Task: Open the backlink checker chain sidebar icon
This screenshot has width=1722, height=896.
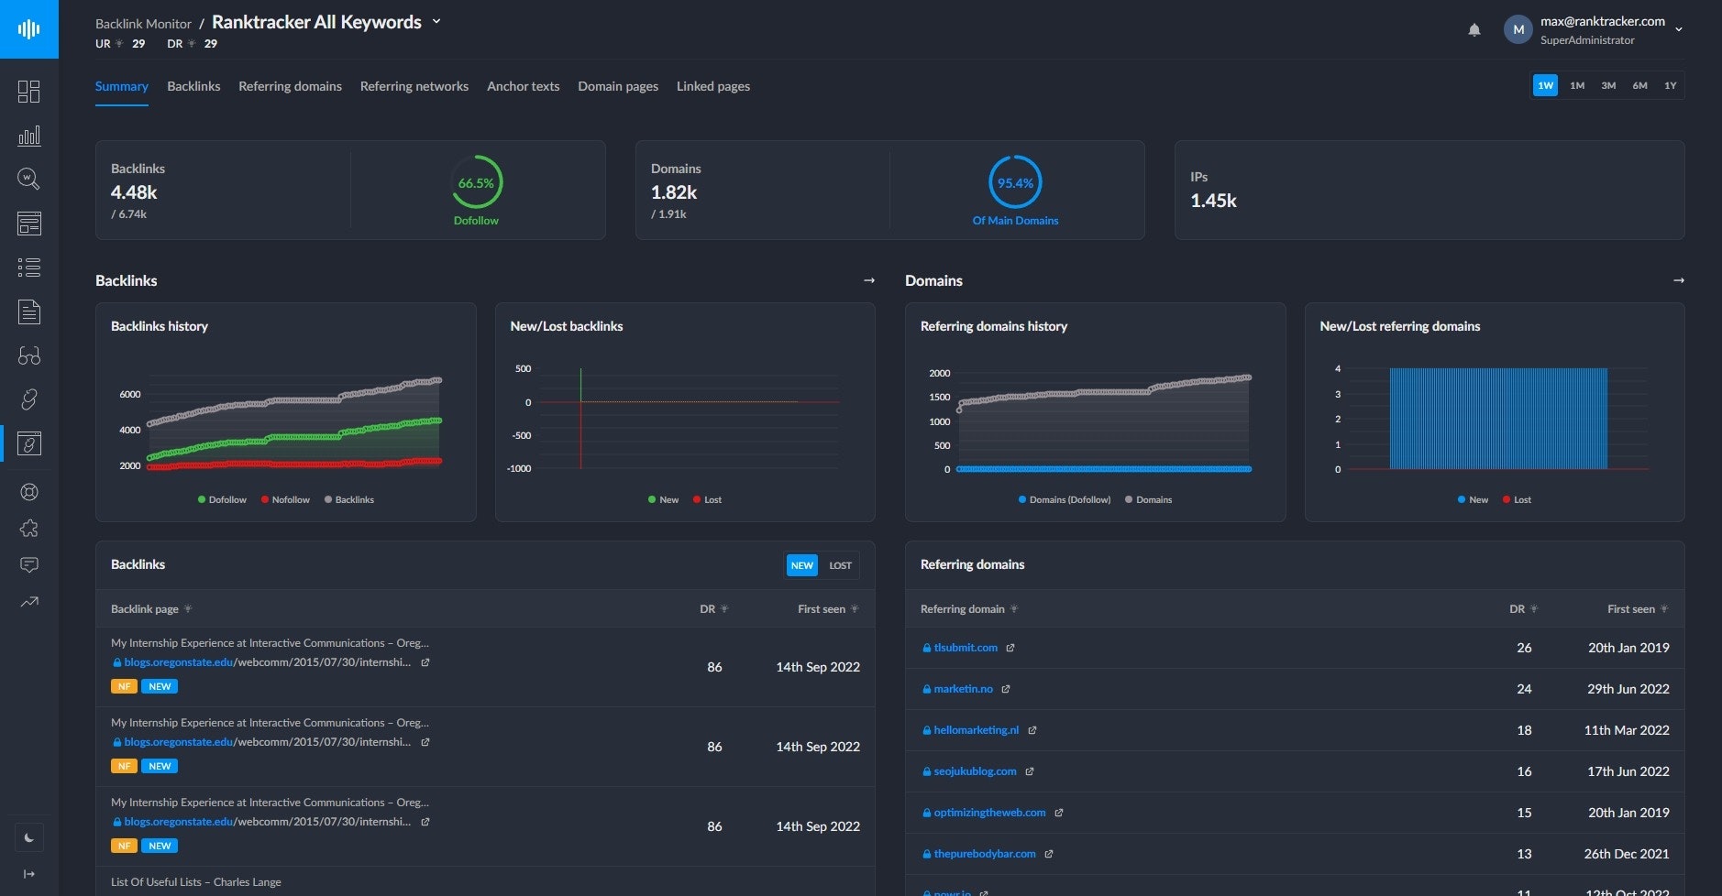Action: [x=29, y=399]
